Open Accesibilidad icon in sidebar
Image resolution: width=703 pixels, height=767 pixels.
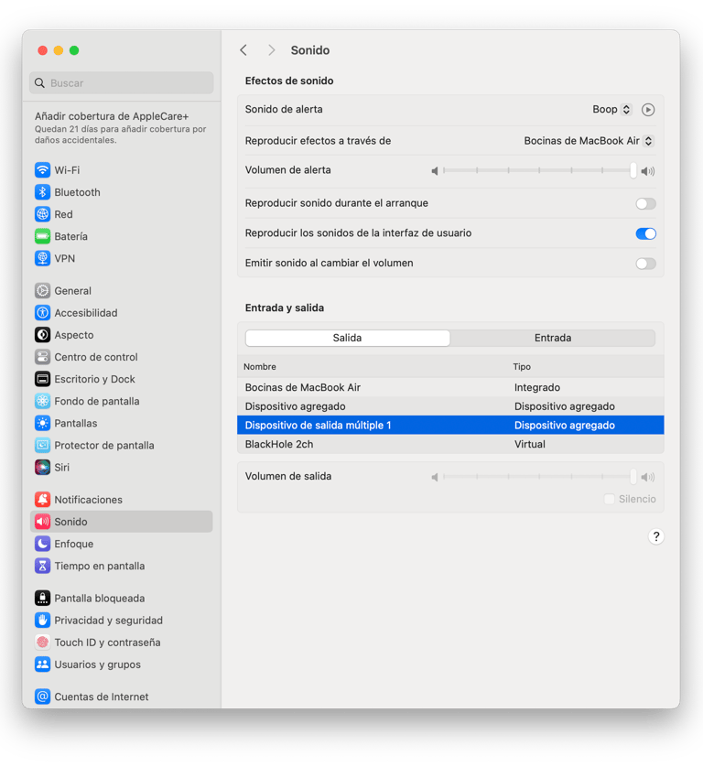click(x=42, y=313)
